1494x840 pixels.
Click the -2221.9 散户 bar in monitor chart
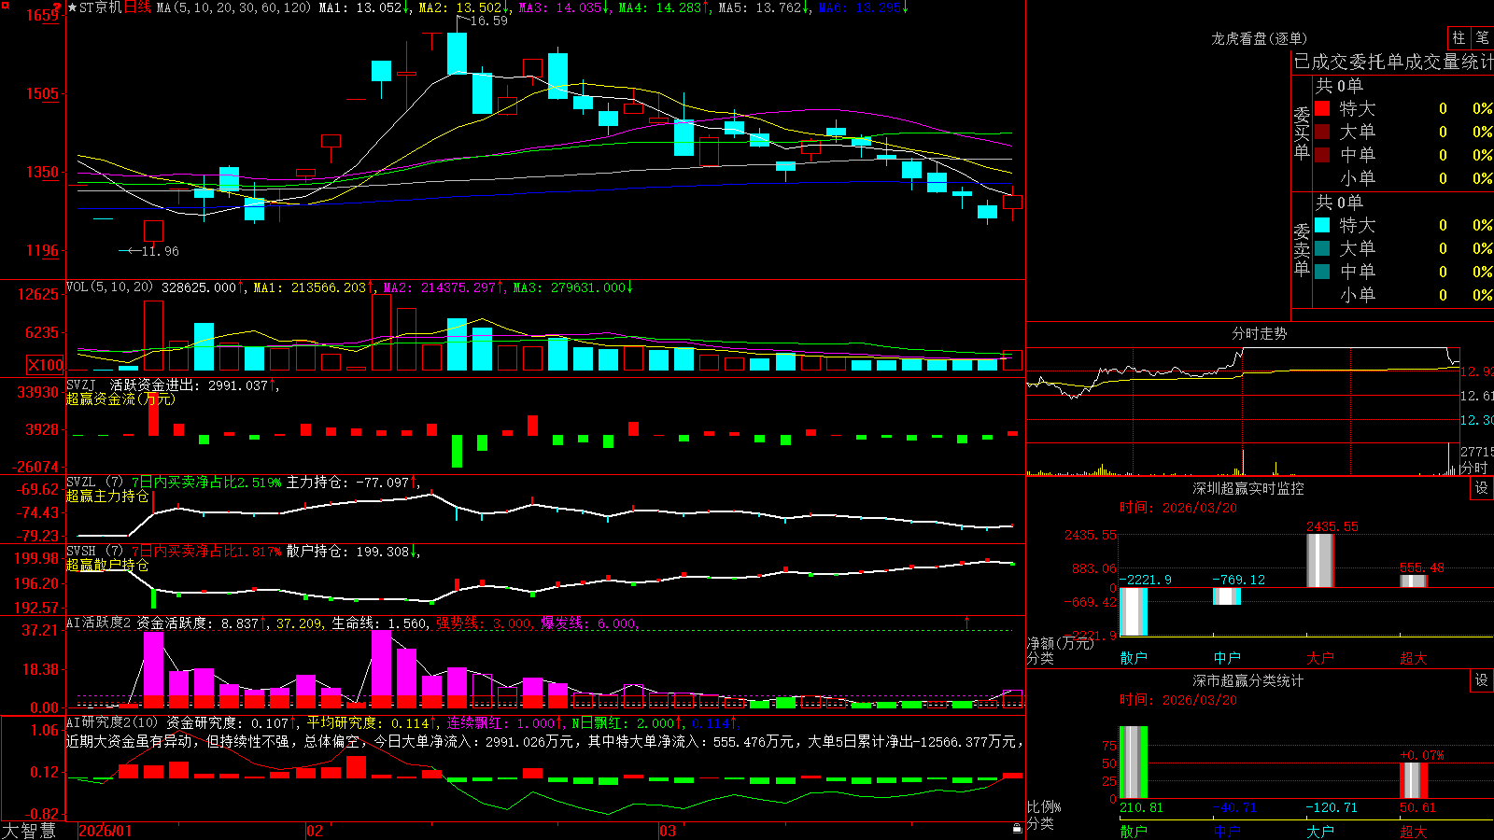pos(1134,611)
